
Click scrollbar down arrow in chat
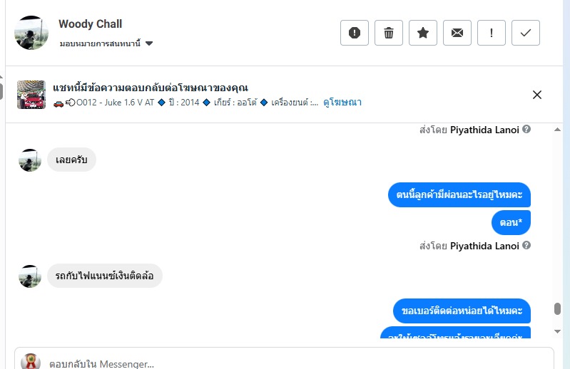pos(557,331)
